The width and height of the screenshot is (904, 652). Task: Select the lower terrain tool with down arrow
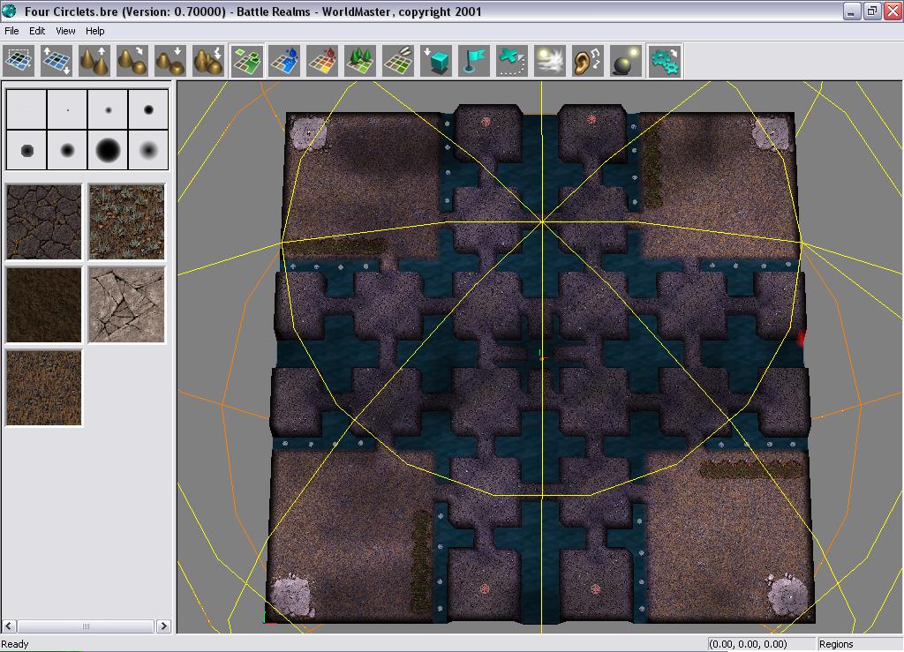pos(170,61)
